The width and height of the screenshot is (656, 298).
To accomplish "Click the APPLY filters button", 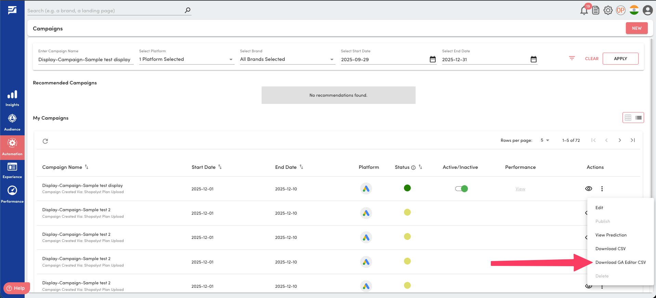I will coord(620,59).
